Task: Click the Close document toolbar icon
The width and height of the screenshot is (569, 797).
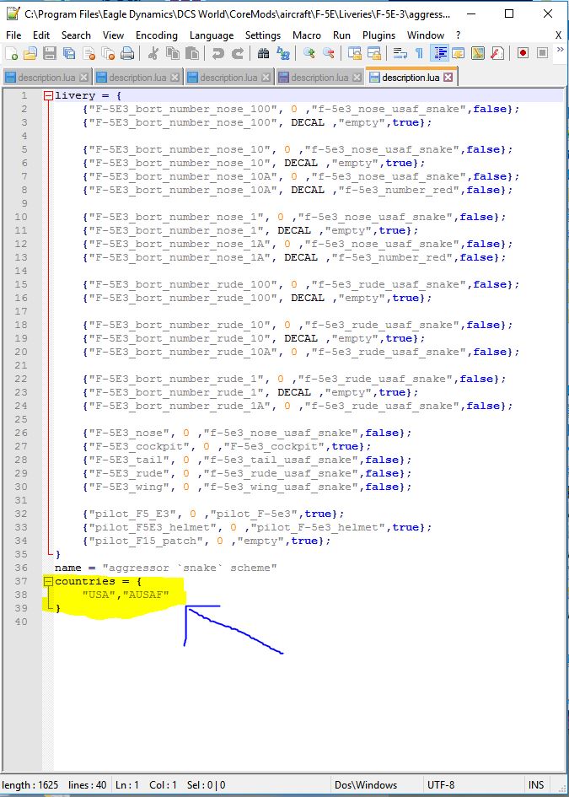Action: click(x=89, y=53)
